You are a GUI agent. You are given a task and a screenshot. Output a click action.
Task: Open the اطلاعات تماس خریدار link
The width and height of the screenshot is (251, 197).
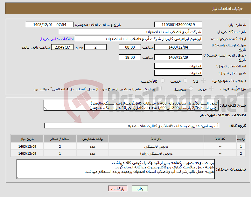click(x=57, y=39)
